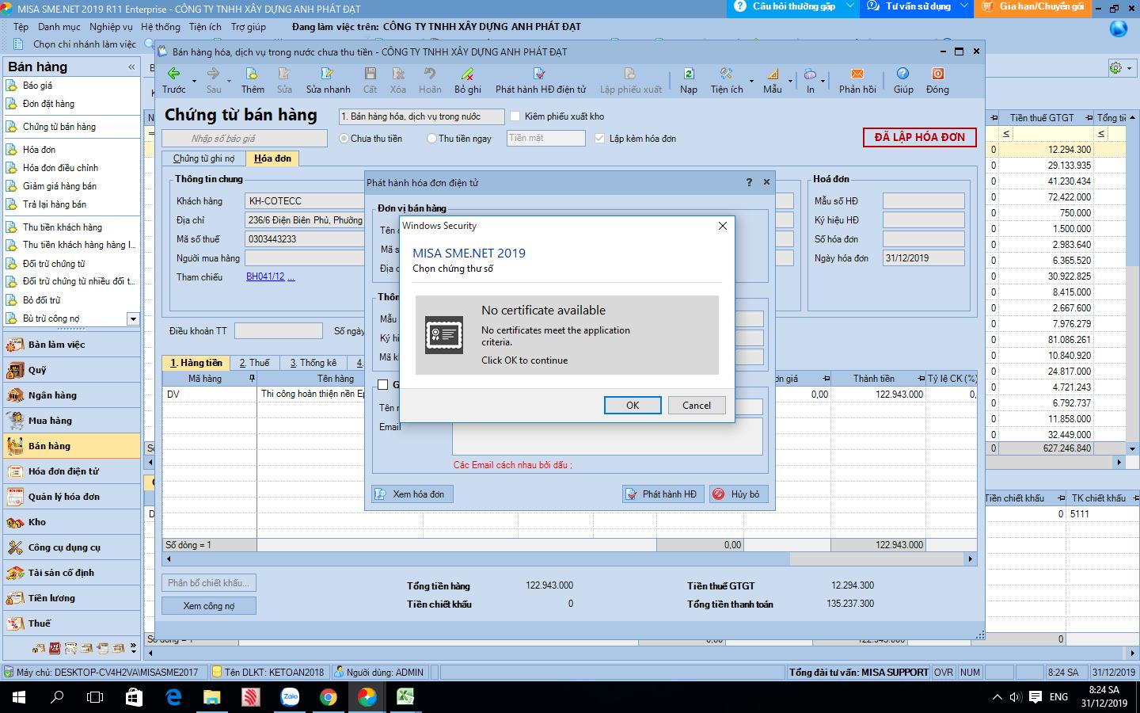Screen dimensions: 1140x713
Task: Select the Chưa thu tiền radio option
Action: pyautogui.click(x=344, y=139)
